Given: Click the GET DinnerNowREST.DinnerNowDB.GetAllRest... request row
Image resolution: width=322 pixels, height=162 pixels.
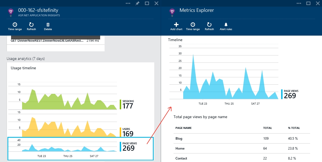Looking at the screenshot, I should pos(56,41).
